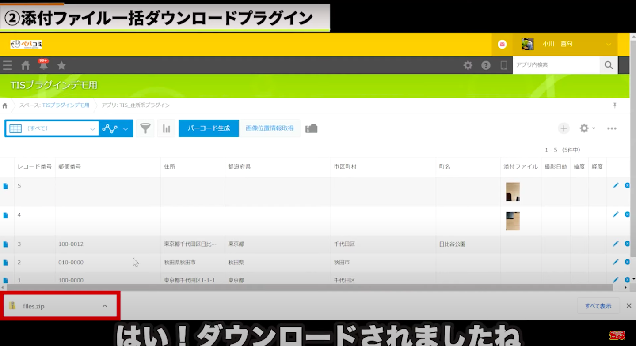636x346 pixels.
Task: Open the hamburger navigation menu
Action: (x=7, y=65)
